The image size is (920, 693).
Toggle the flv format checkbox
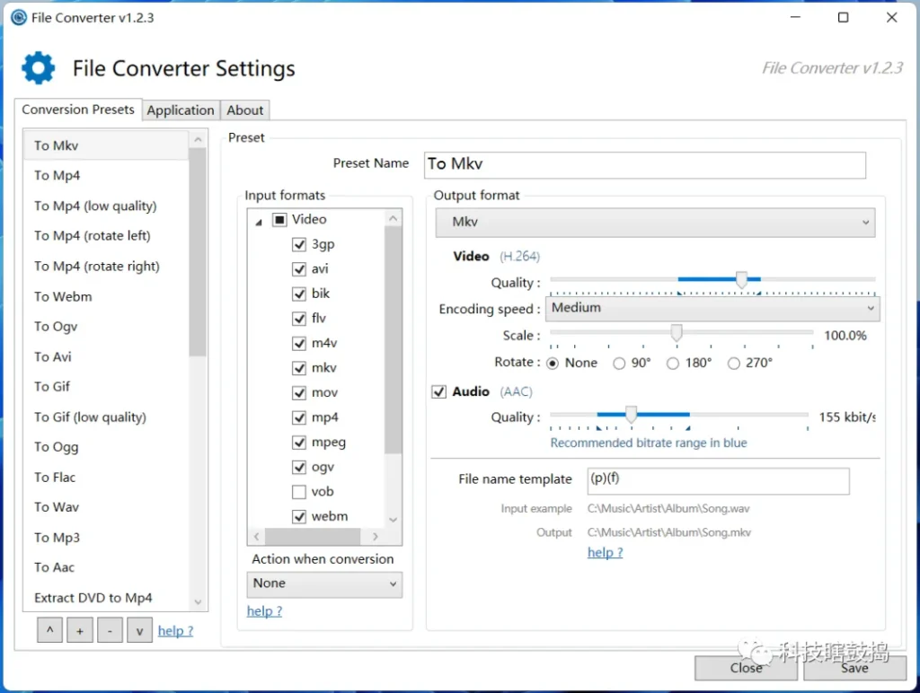(299, 319)
